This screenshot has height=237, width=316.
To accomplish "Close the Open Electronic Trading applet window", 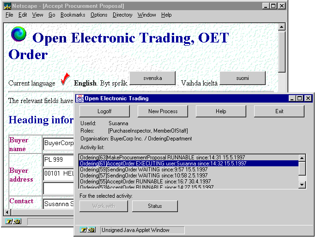I will [x=308, y=98].
